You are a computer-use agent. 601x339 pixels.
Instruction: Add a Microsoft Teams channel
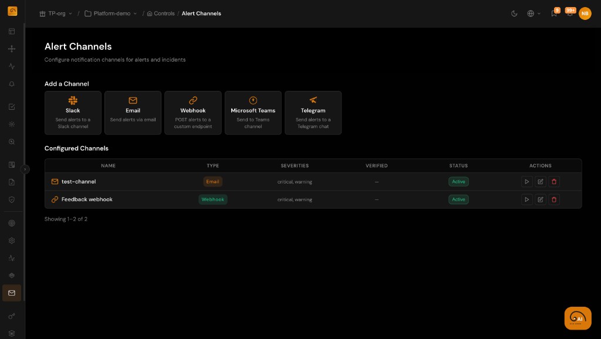253,113
